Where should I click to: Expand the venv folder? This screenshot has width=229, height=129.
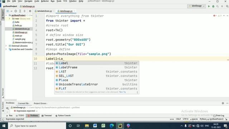[x=9, y=19]
